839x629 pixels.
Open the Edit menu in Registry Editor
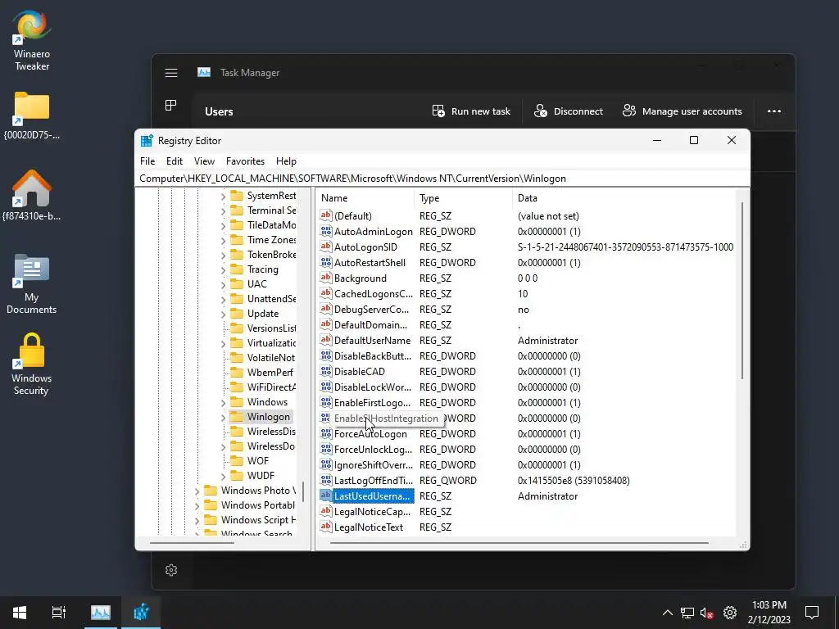(175, 161)
